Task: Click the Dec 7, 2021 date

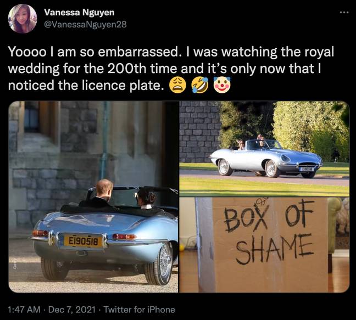Action: 72,310
